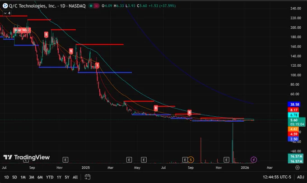Open the chart settings gear icon
Image resolution: width=307 pixels, height=183 pixels.
[x=298, y=168]
